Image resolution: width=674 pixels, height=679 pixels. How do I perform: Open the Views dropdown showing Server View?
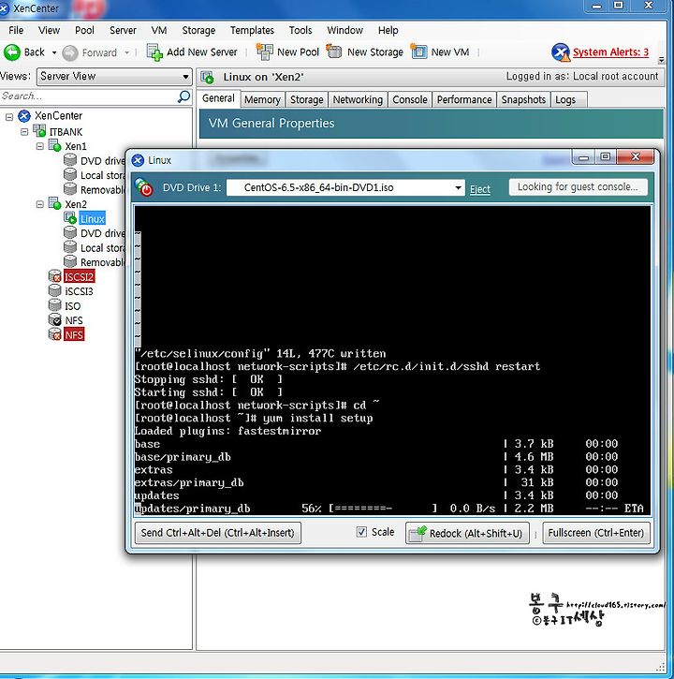[115, 77]
